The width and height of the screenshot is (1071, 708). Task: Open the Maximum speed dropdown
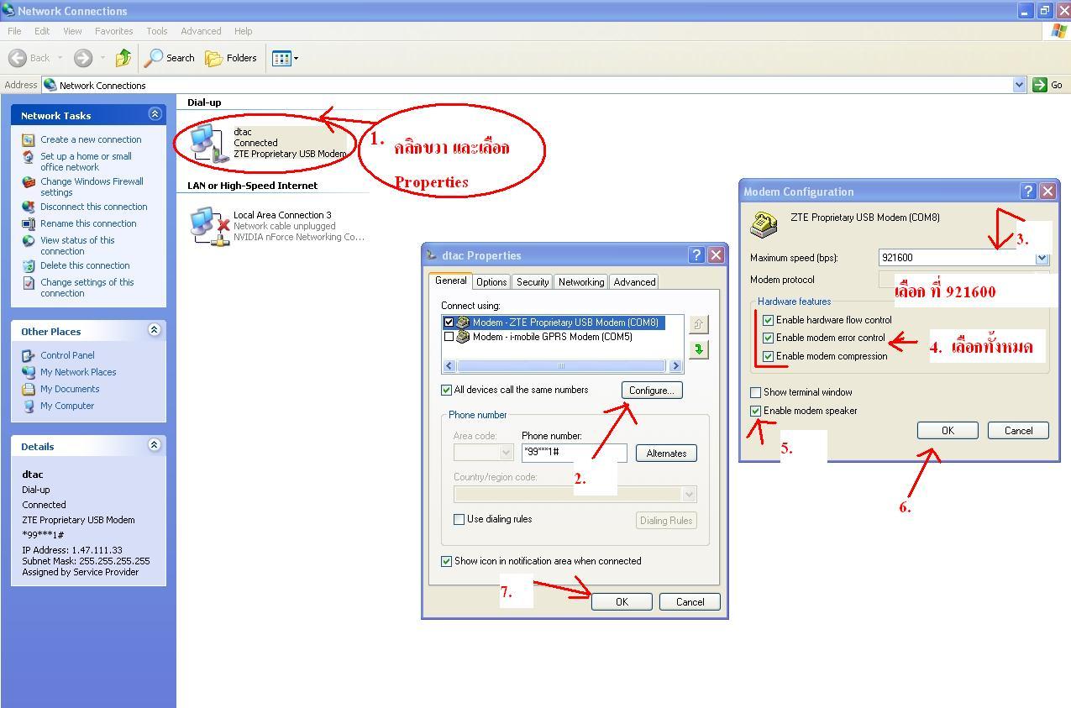coord(1042,258)
